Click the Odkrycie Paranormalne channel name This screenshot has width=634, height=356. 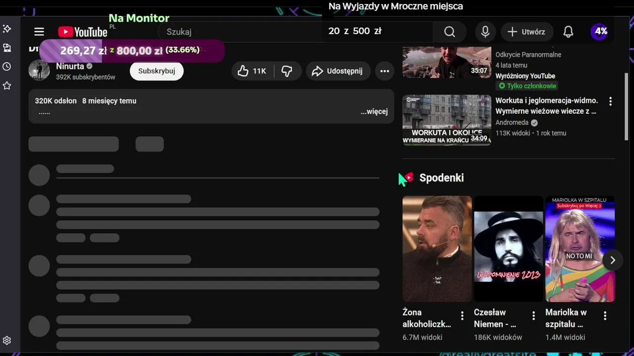point(528,54)
